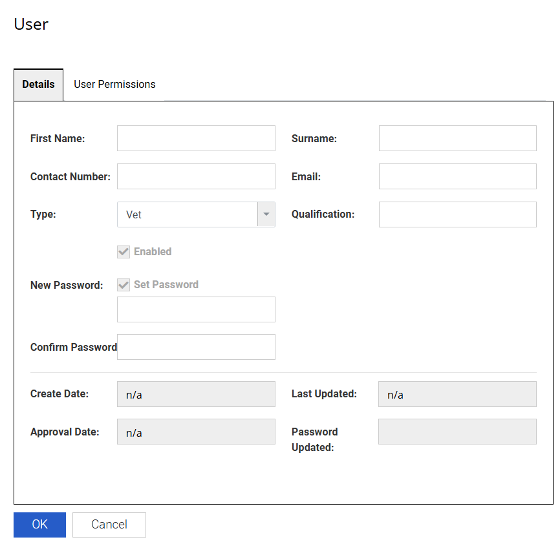Select the Last Updated field
The height and width of the screenshot is (544, 560).
457,394
